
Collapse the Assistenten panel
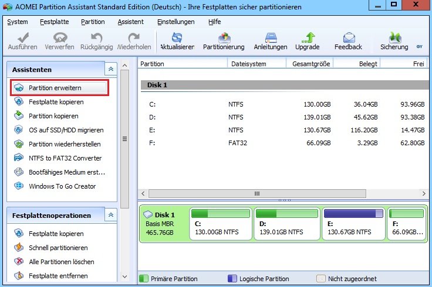click(x=111, y=69)
